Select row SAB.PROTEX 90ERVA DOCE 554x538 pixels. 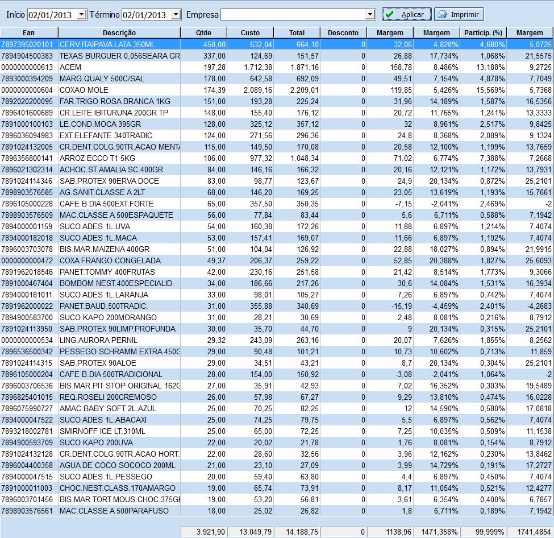(276, 181)
